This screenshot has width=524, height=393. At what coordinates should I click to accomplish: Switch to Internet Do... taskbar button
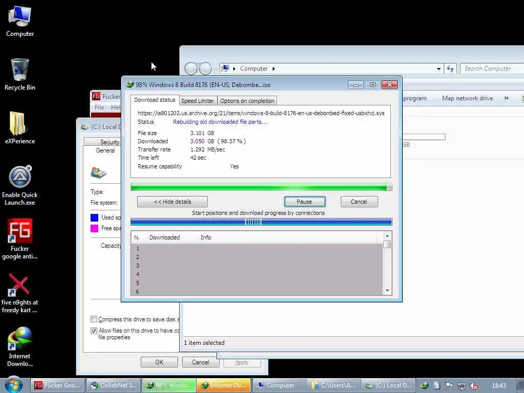(223, 385)
